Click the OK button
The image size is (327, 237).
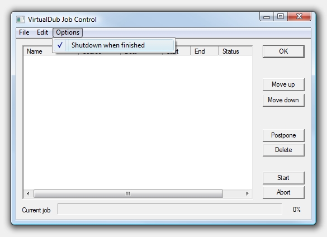click(283, 51)
